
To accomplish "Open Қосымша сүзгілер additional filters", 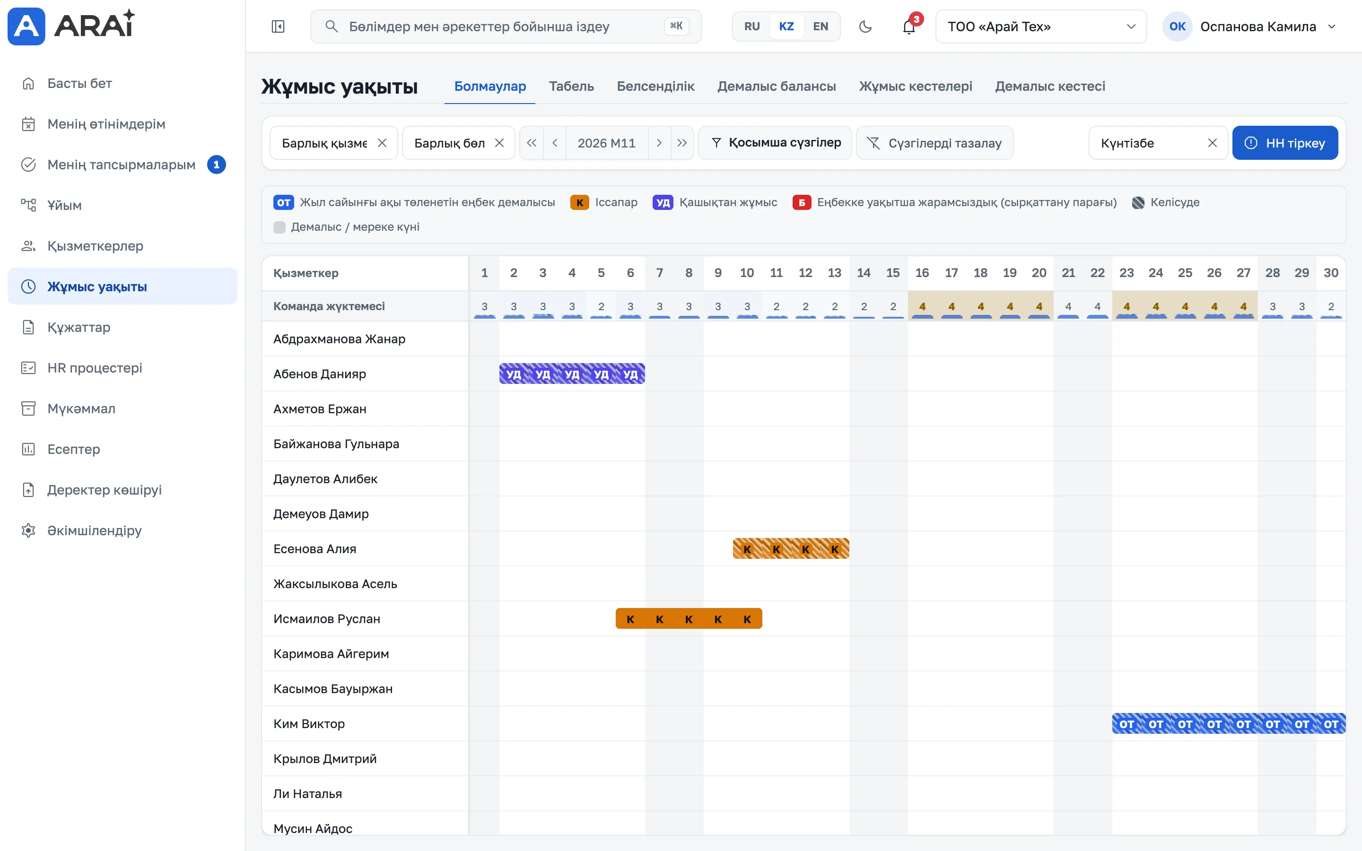I will tap(775, 143).
